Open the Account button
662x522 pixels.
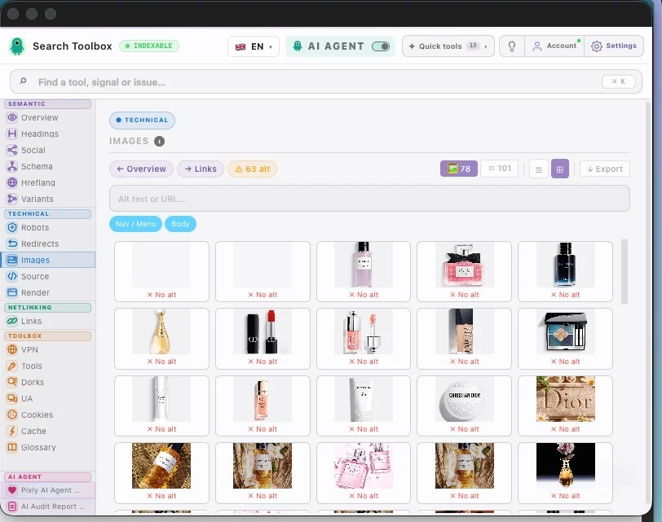point(554,46)
